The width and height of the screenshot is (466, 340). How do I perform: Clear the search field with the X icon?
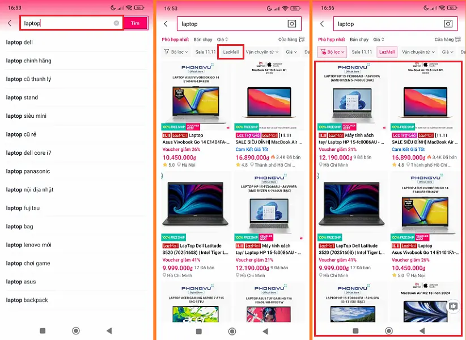[117, 23]
